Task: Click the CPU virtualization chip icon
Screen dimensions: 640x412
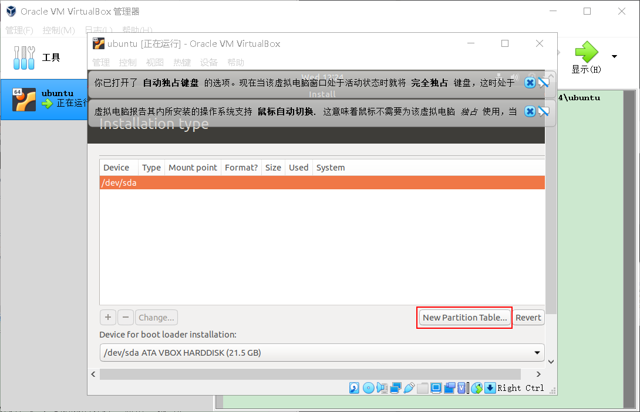Action: (x=463, y=388)
